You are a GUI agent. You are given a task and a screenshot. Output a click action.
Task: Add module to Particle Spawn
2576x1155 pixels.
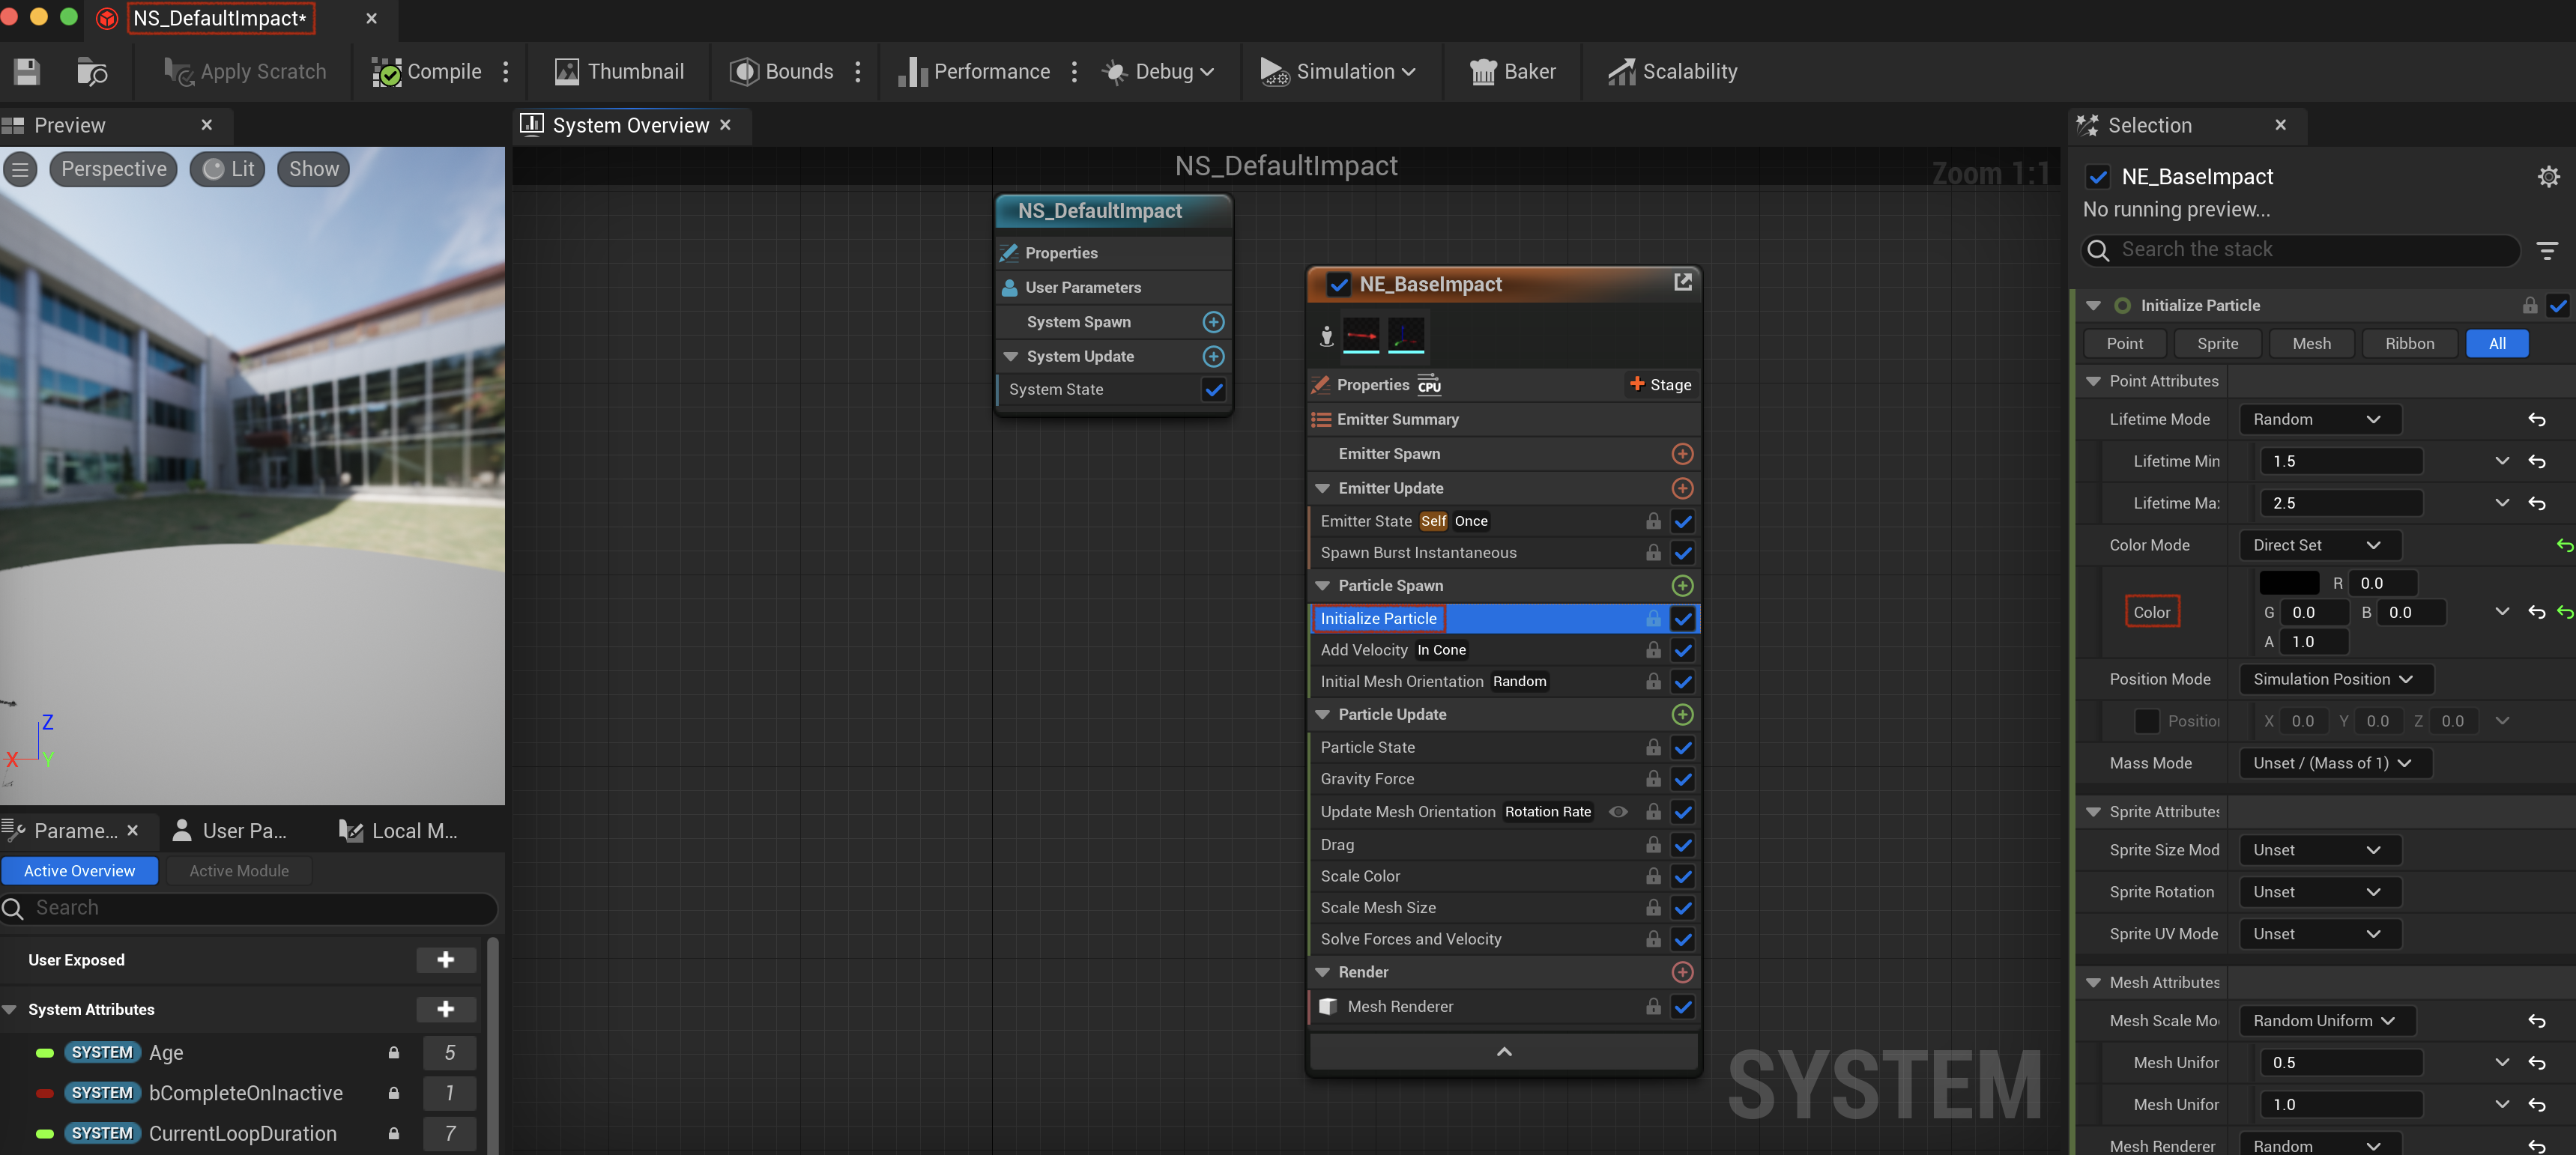(1683, 586)
